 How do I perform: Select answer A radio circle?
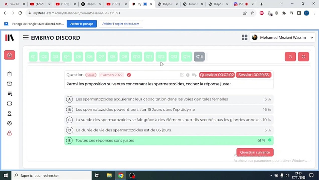tap(69, 99)
